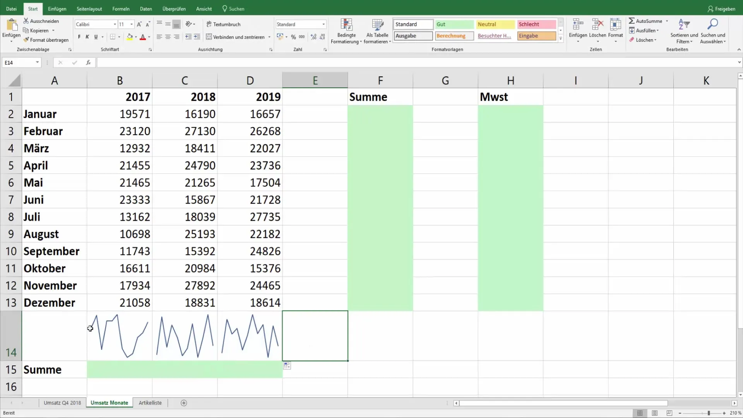The height and width of the screenshot is (418, 743).
Task: Switch to Page Break Preview in status bar
Action: pos(669,413)
